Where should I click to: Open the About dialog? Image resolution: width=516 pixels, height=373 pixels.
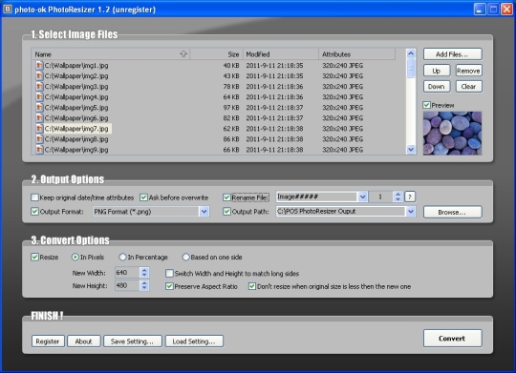83,342
